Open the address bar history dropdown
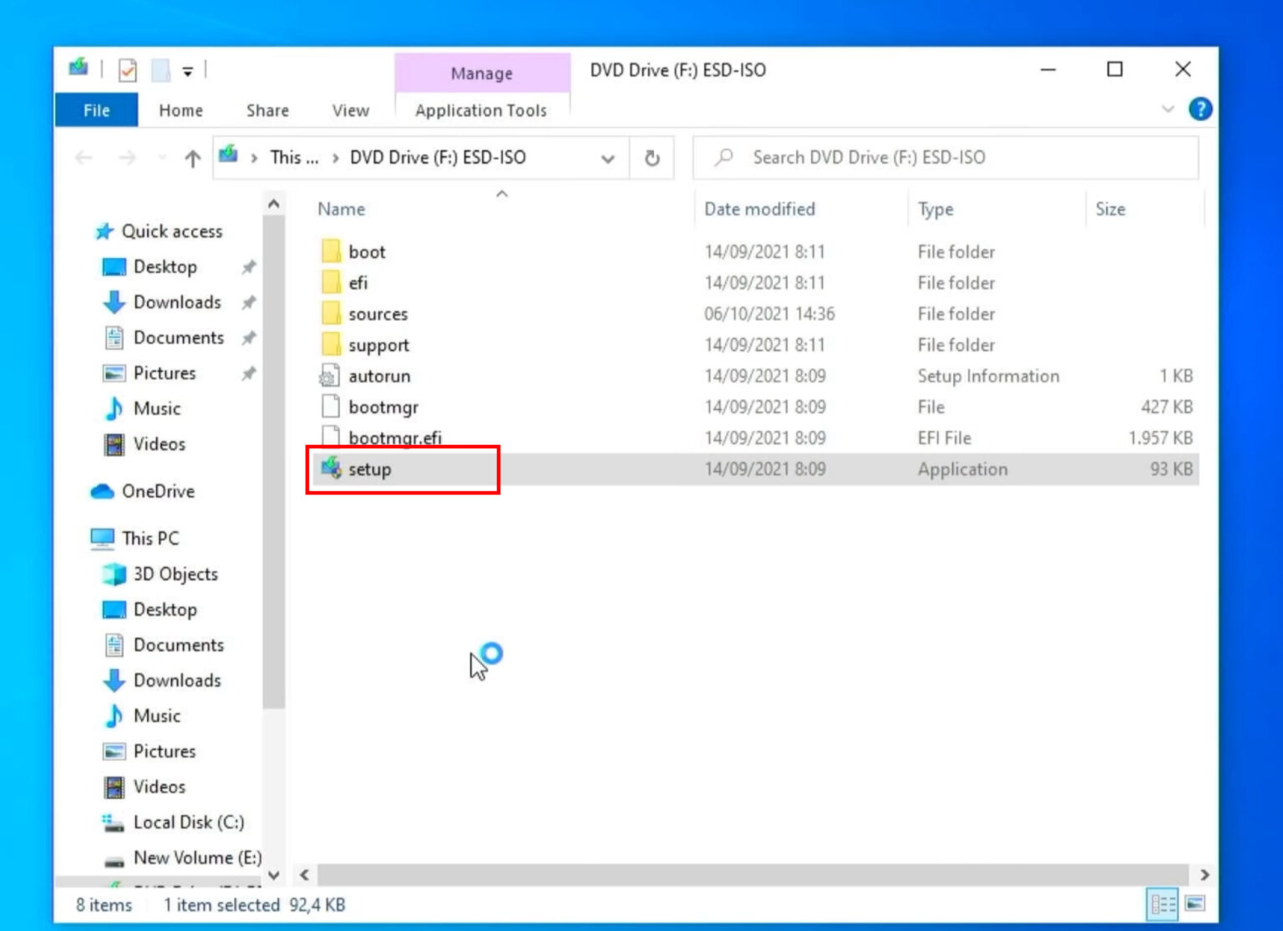The image size is (1283, 931). coord(608,159)
